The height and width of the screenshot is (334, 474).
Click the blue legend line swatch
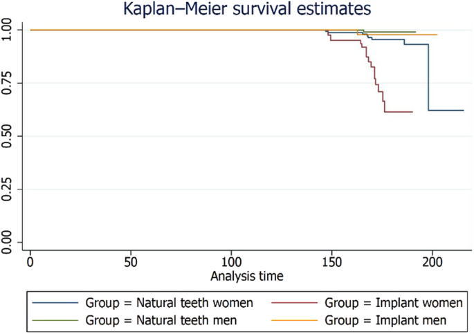pos(55,303)
